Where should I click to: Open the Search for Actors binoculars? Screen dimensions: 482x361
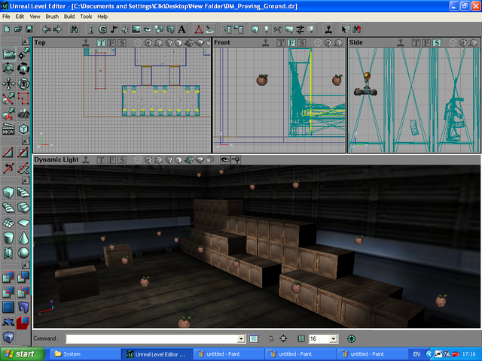point(74,29)
